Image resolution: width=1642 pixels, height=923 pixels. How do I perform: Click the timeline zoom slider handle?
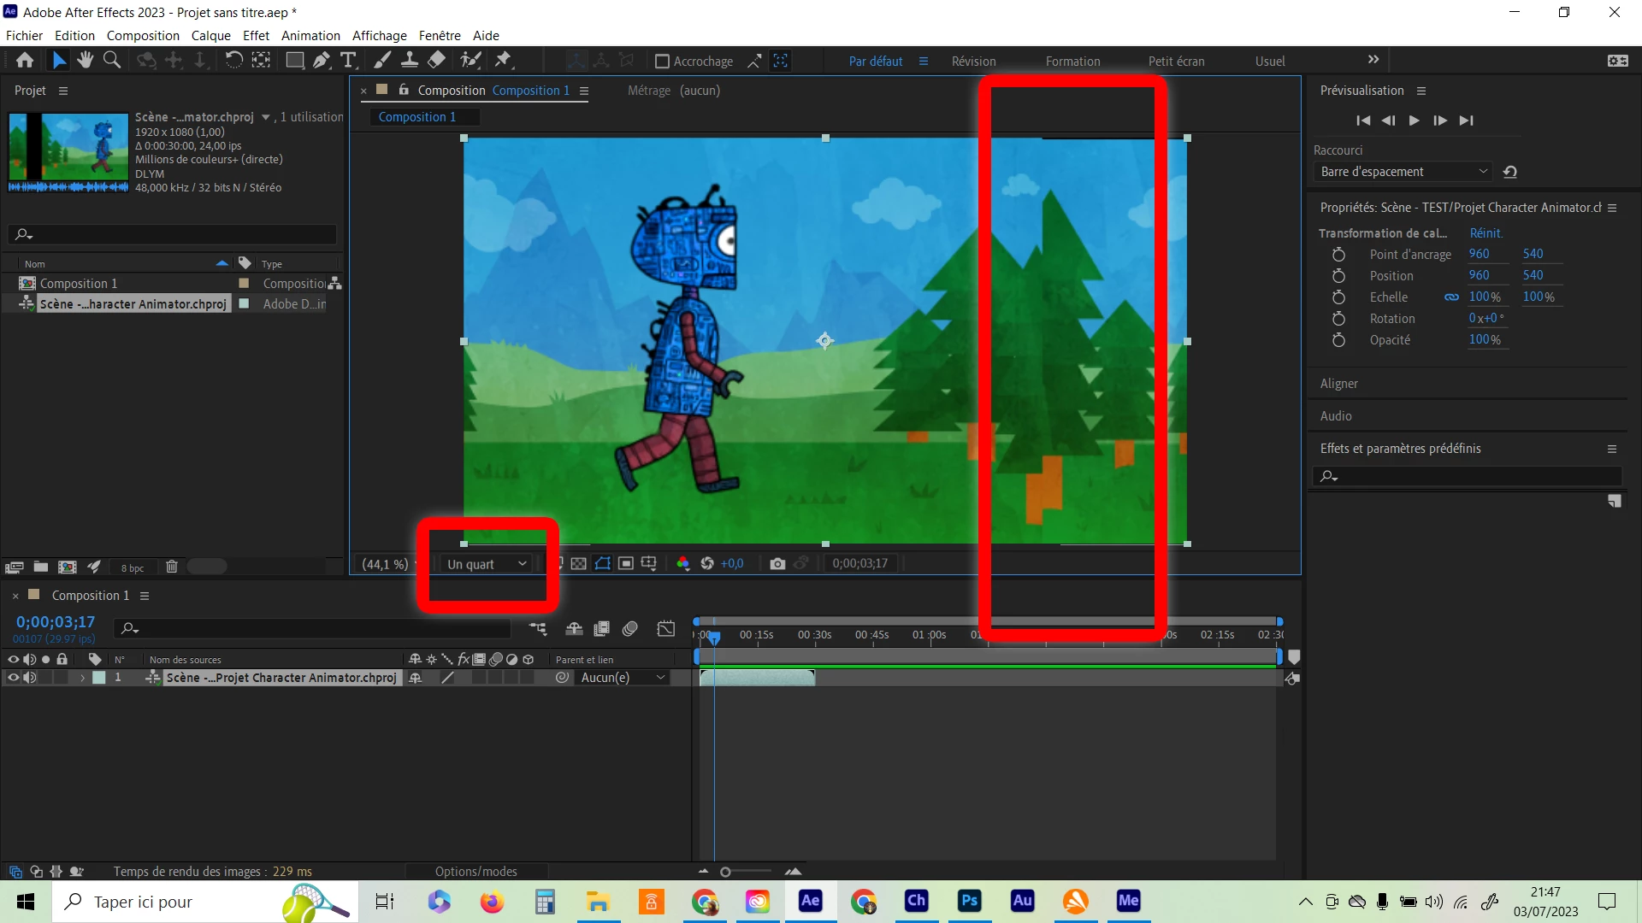(x=725, y=872)
